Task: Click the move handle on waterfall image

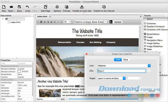Action: point(37,76)
